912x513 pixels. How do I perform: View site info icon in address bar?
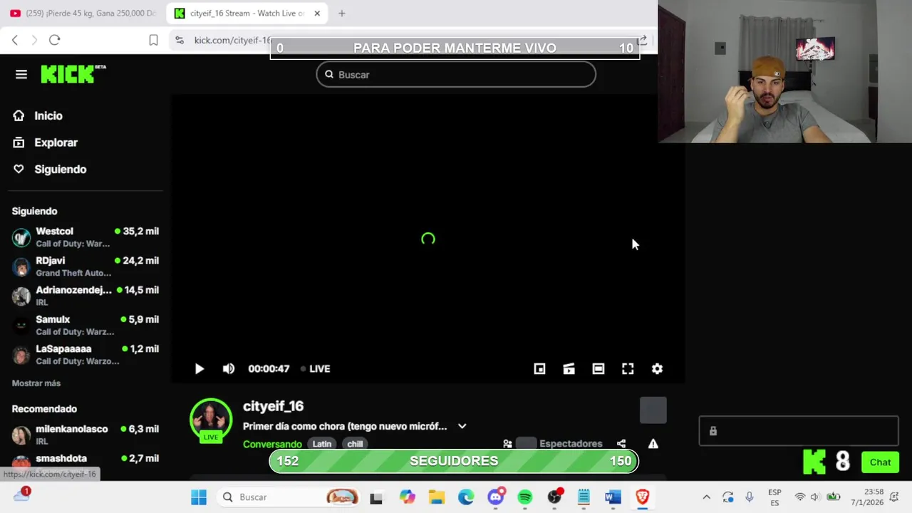tap(180, 40)
